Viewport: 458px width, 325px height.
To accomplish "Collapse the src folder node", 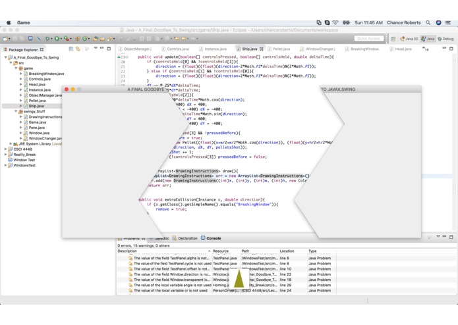I will coord(11,63).
